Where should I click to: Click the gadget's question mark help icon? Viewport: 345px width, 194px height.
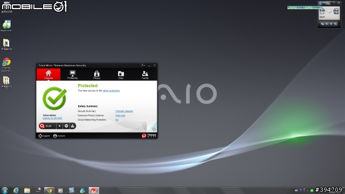[334, 3]
